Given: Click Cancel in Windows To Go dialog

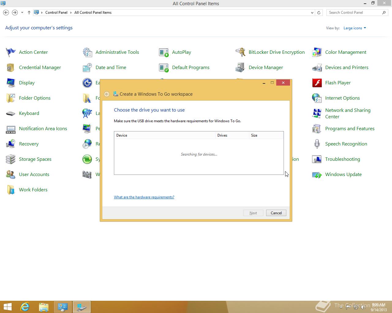Looking at the screenshot, I should point(276,213).
